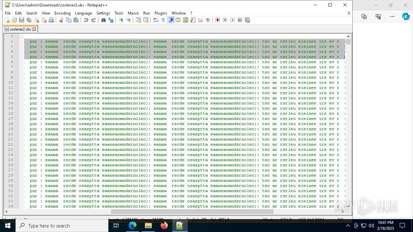Toggle the Indent Guide icon
The image size is (413, 232).
[x=171, y=20]
